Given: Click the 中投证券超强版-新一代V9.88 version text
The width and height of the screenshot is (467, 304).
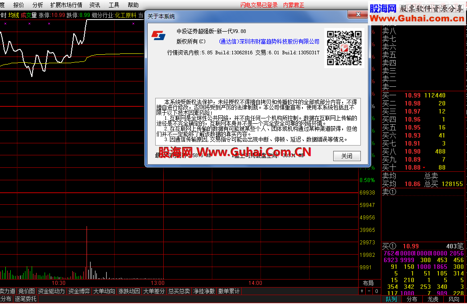Looking at the screenshot, I should (211, 31).
